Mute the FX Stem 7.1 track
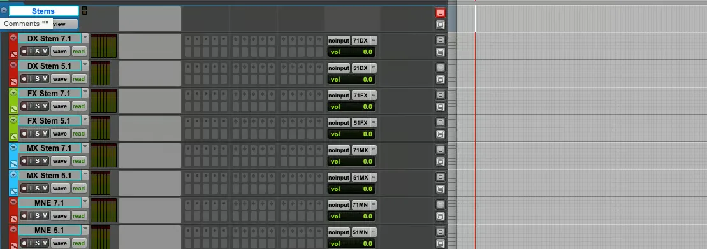 coord(45,107)
